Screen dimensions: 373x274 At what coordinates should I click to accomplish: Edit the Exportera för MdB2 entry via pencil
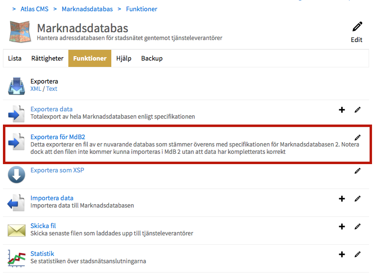click(357, 138)
